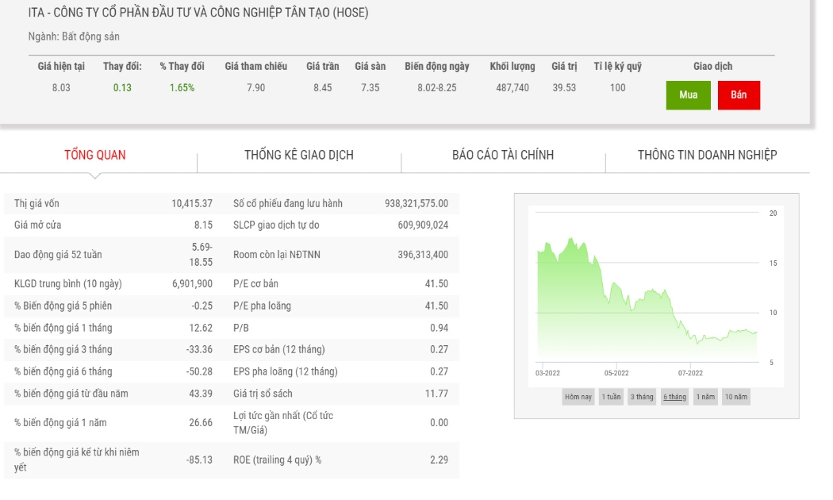Click margin ratio value 100
Screen dimensions: 833x500
(x=617, y=87)
